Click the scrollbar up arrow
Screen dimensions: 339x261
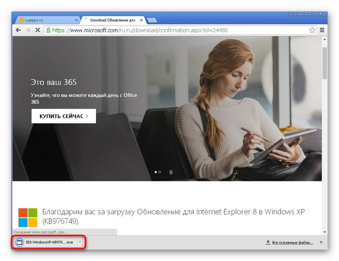tap(324, 39)
